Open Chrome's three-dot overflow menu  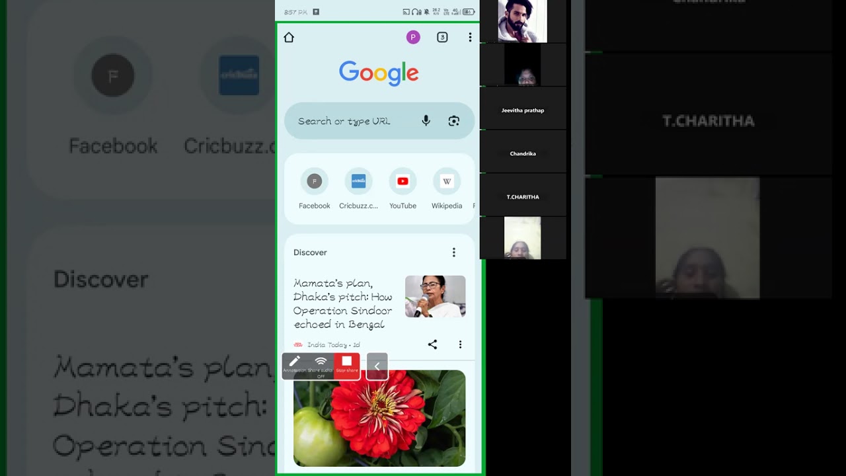coord(470,38)
